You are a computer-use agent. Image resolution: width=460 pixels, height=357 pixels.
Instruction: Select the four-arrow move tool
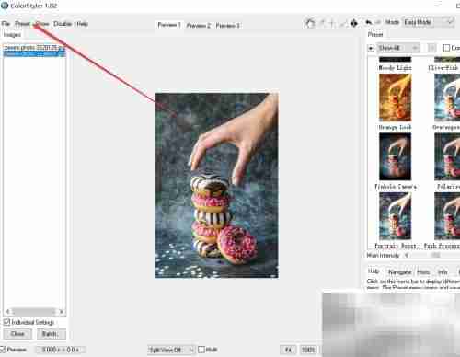[x=353, y=23]
